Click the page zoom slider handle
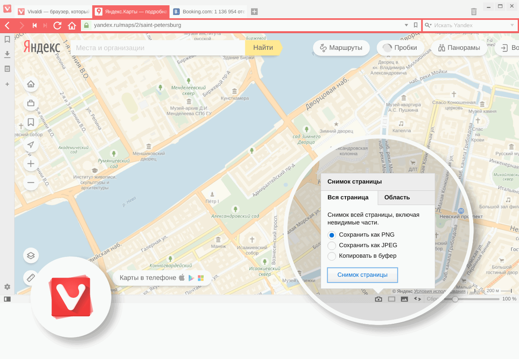The width and height of the screenshot is (519, 359). (455, 299)
